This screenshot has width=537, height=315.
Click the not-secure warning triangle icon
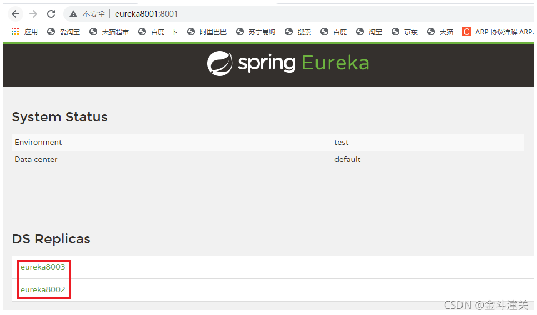point(73,14)
